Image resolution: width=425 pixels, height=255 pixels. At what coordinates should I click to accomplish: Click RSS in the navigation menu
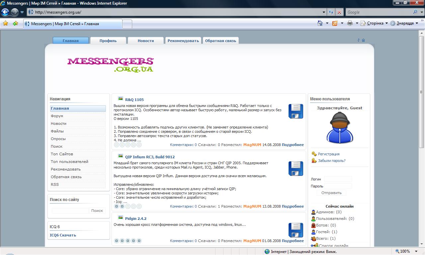click(x=78, y=184)
